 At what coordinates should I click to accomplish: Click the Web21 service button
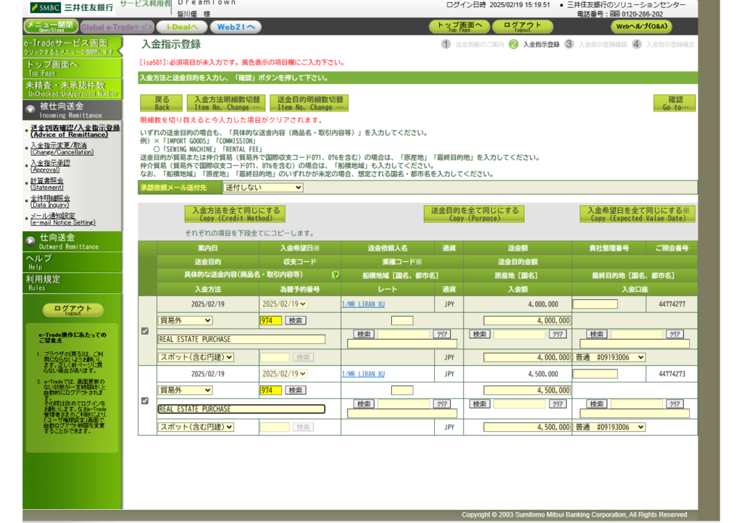pos(235,27)
